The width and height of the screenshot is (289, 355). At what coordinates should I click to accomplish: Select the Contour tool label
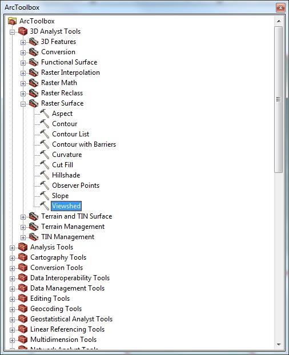[65, 124]
